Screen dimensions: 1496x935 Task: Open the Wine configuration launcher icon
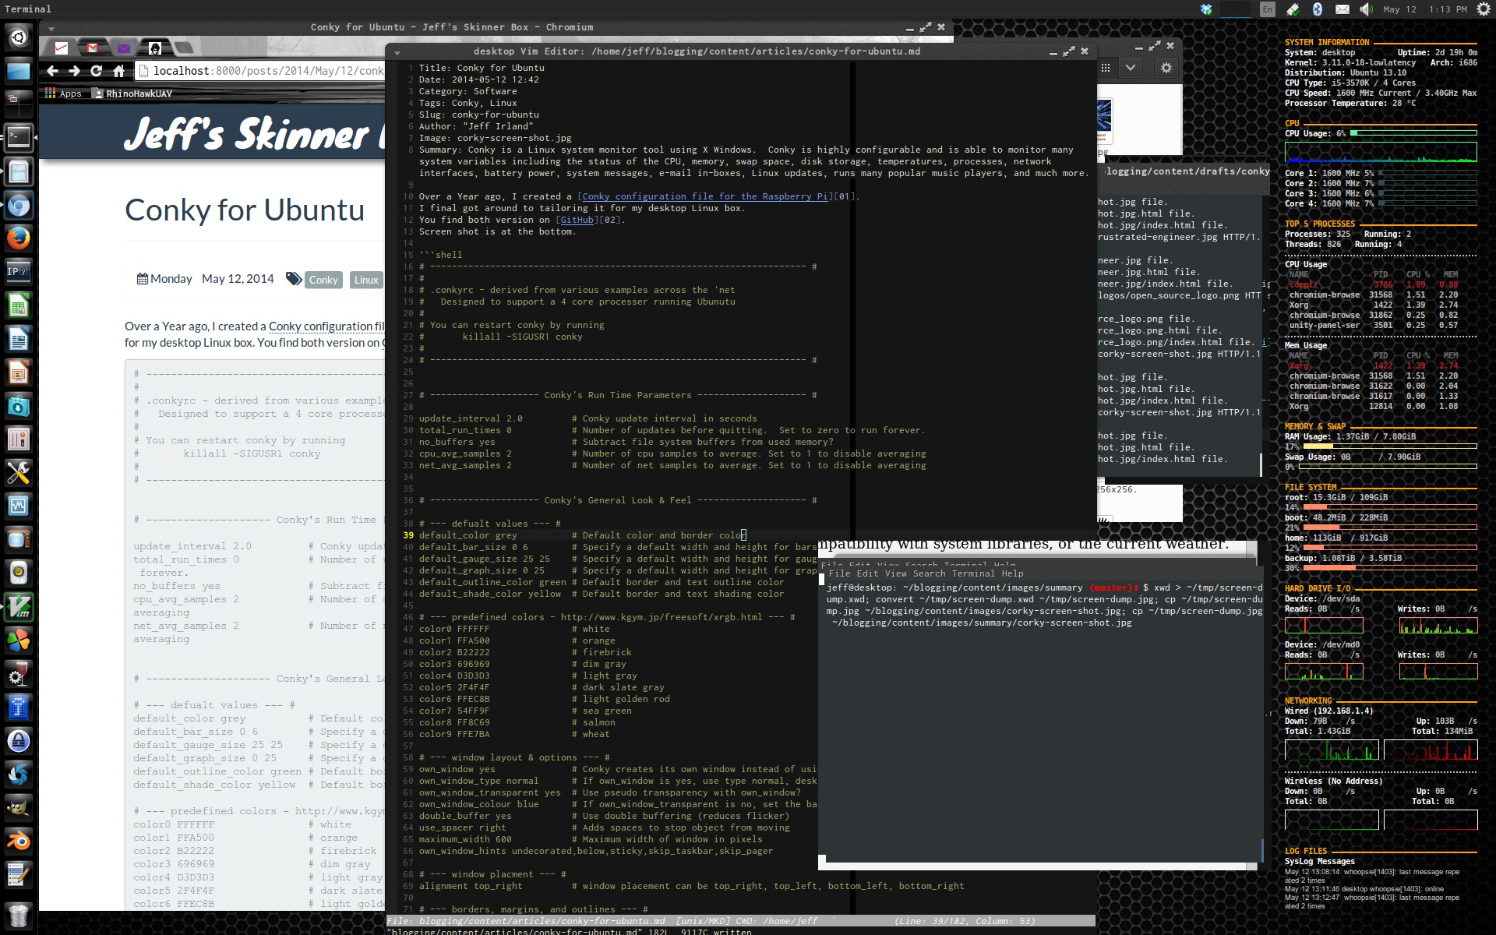(19, 674)
